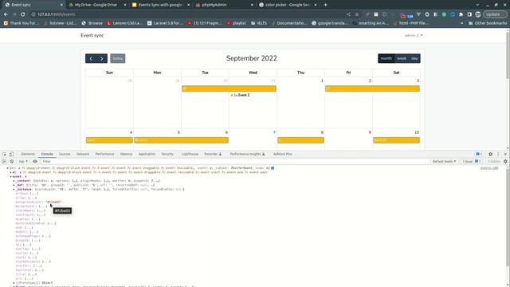The height and width of the screenshot is (287, 510).
Task: Click the backgroundColor property value
Action: 53,202
